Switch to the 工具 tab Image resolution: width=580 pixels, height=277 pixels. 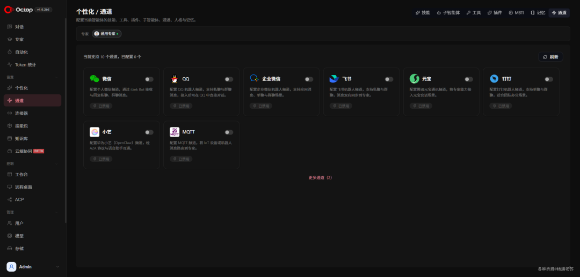pos(474,12)
